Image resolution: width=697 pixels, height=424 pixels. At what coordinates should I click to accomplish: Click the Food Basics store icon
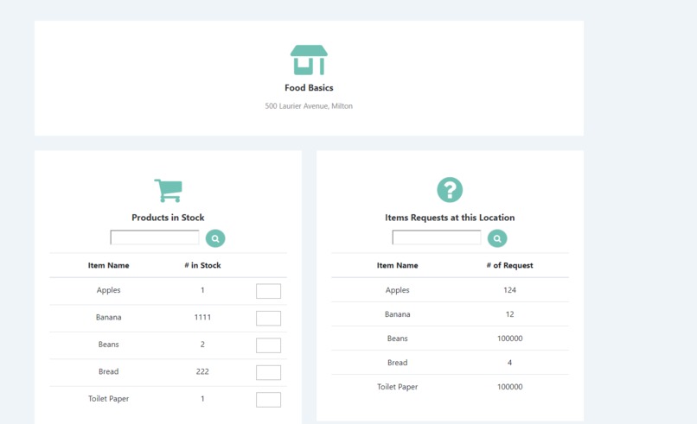point(309,60)
